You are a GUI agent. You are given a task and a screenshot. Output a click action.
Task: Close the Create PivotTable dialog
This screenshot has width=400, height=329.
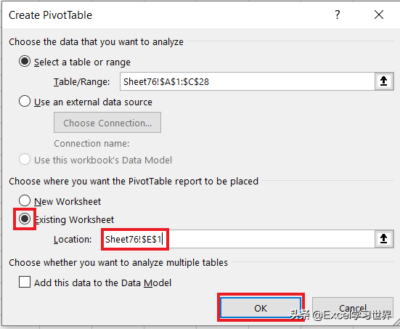[x=379, y=15]
